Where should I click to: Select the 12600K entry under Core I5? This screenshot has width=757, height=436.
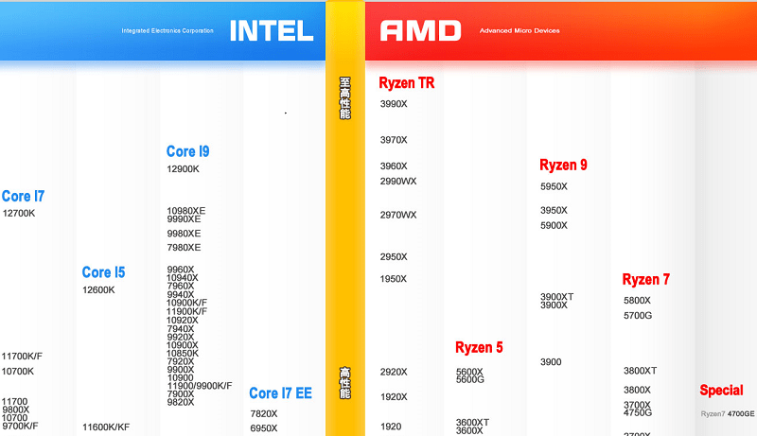tap(98, 290)
